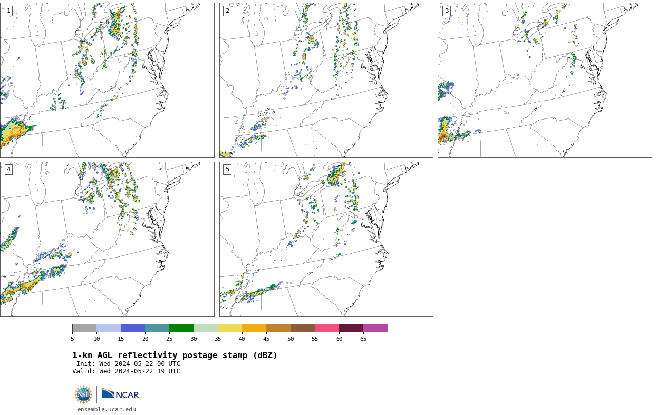Click the panel number label '2'
Image resolution: width=657 pixels, height=415 pixels.
click(227, 11)
